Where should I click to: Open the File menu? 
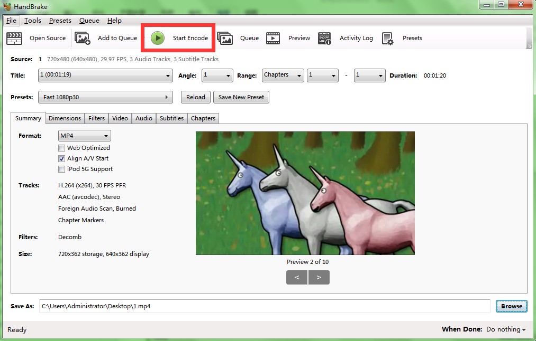pyautogui.click(x=11, y=21)
